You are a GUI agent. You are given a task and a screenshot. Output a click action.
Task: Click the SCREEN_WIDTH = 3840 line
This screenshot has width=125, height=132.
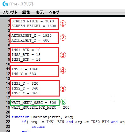pos(33,21)
